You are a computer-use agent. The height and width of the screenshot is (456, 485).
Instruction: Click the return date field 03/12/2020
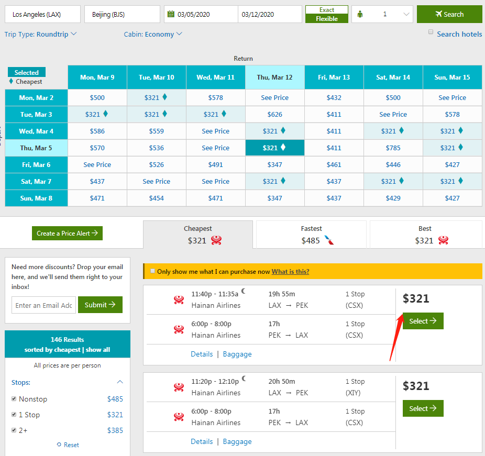tap(270, 14)
